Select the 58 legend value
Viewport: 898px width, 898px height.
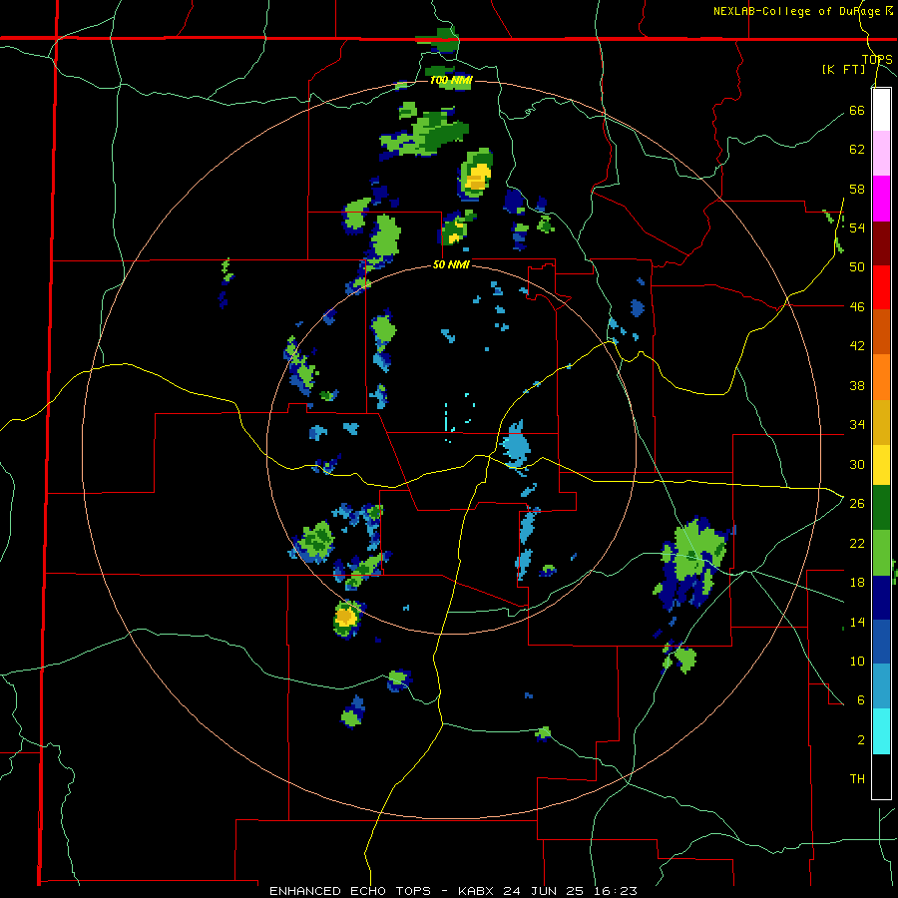[x=857, y=189]
